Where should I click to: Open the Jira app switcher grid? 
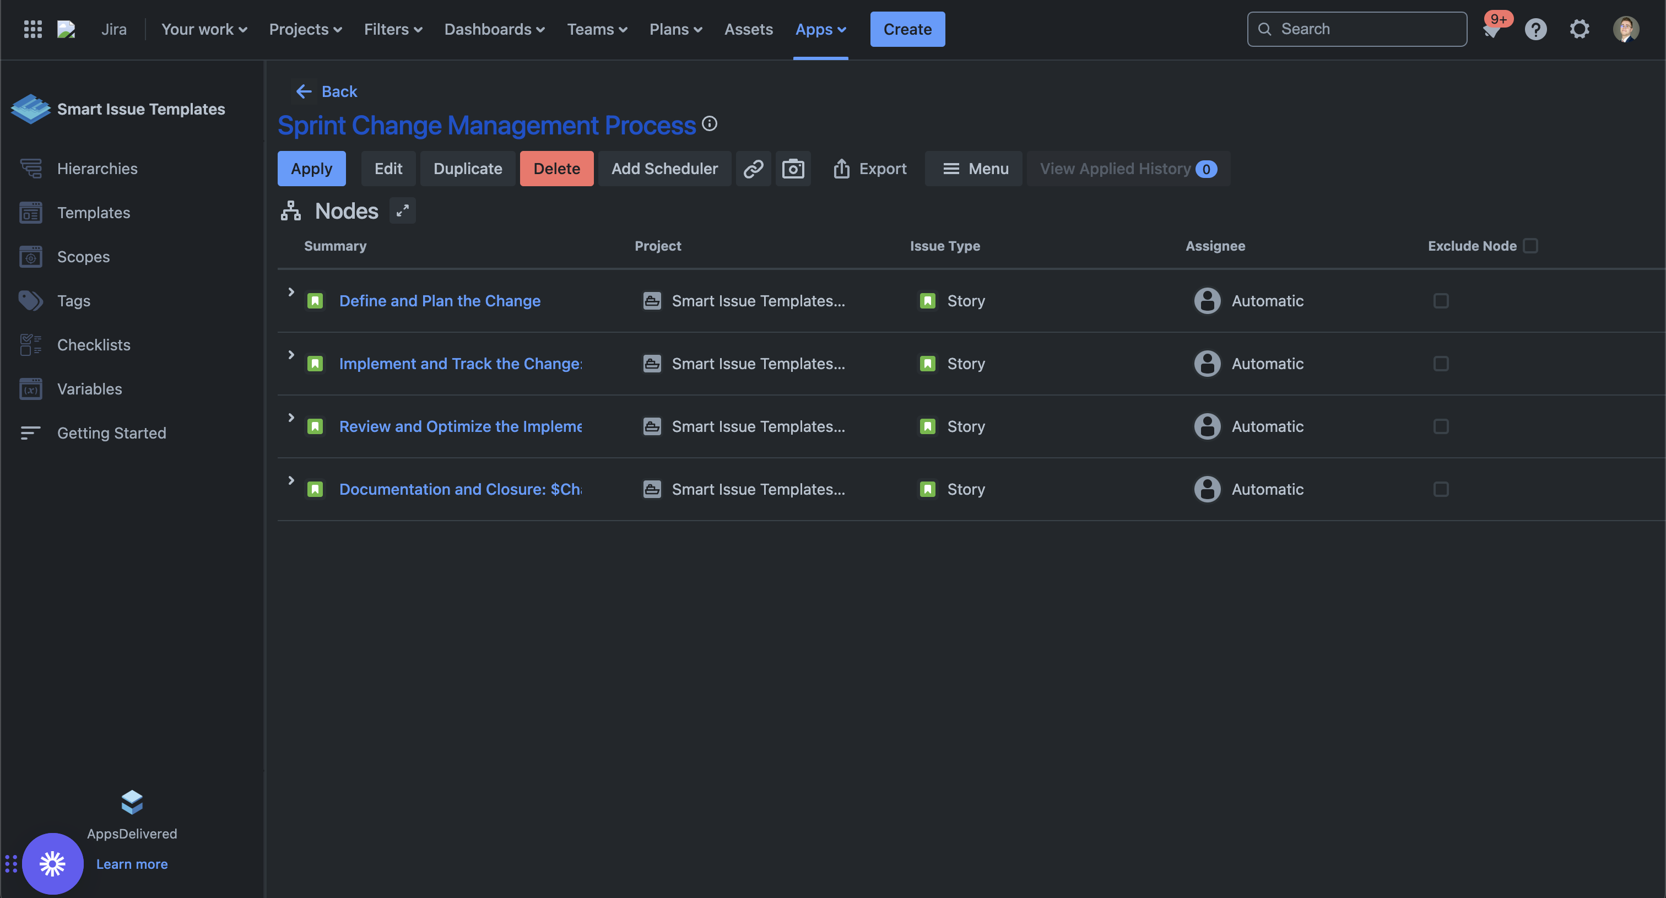33,29
